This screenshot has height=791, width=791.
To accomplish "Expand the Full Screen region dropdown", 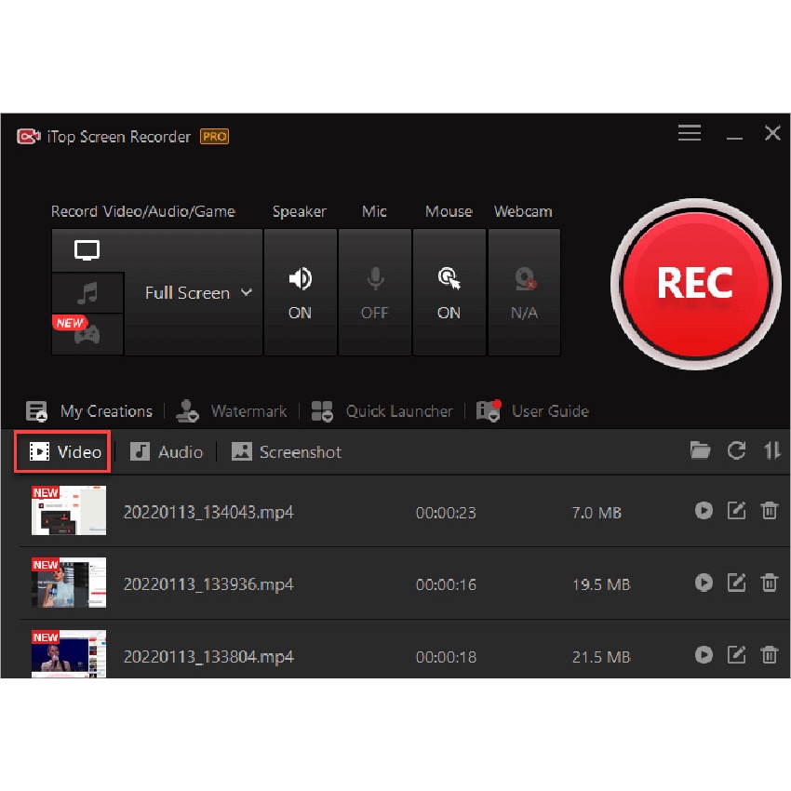I will (x=198, y=292).
